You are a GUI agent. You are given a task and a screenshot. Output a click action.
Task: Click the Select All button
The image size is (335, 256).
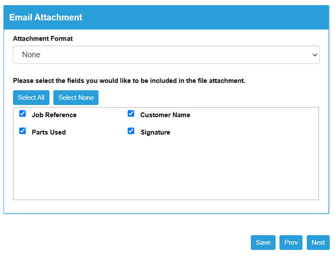pos(31,98)
